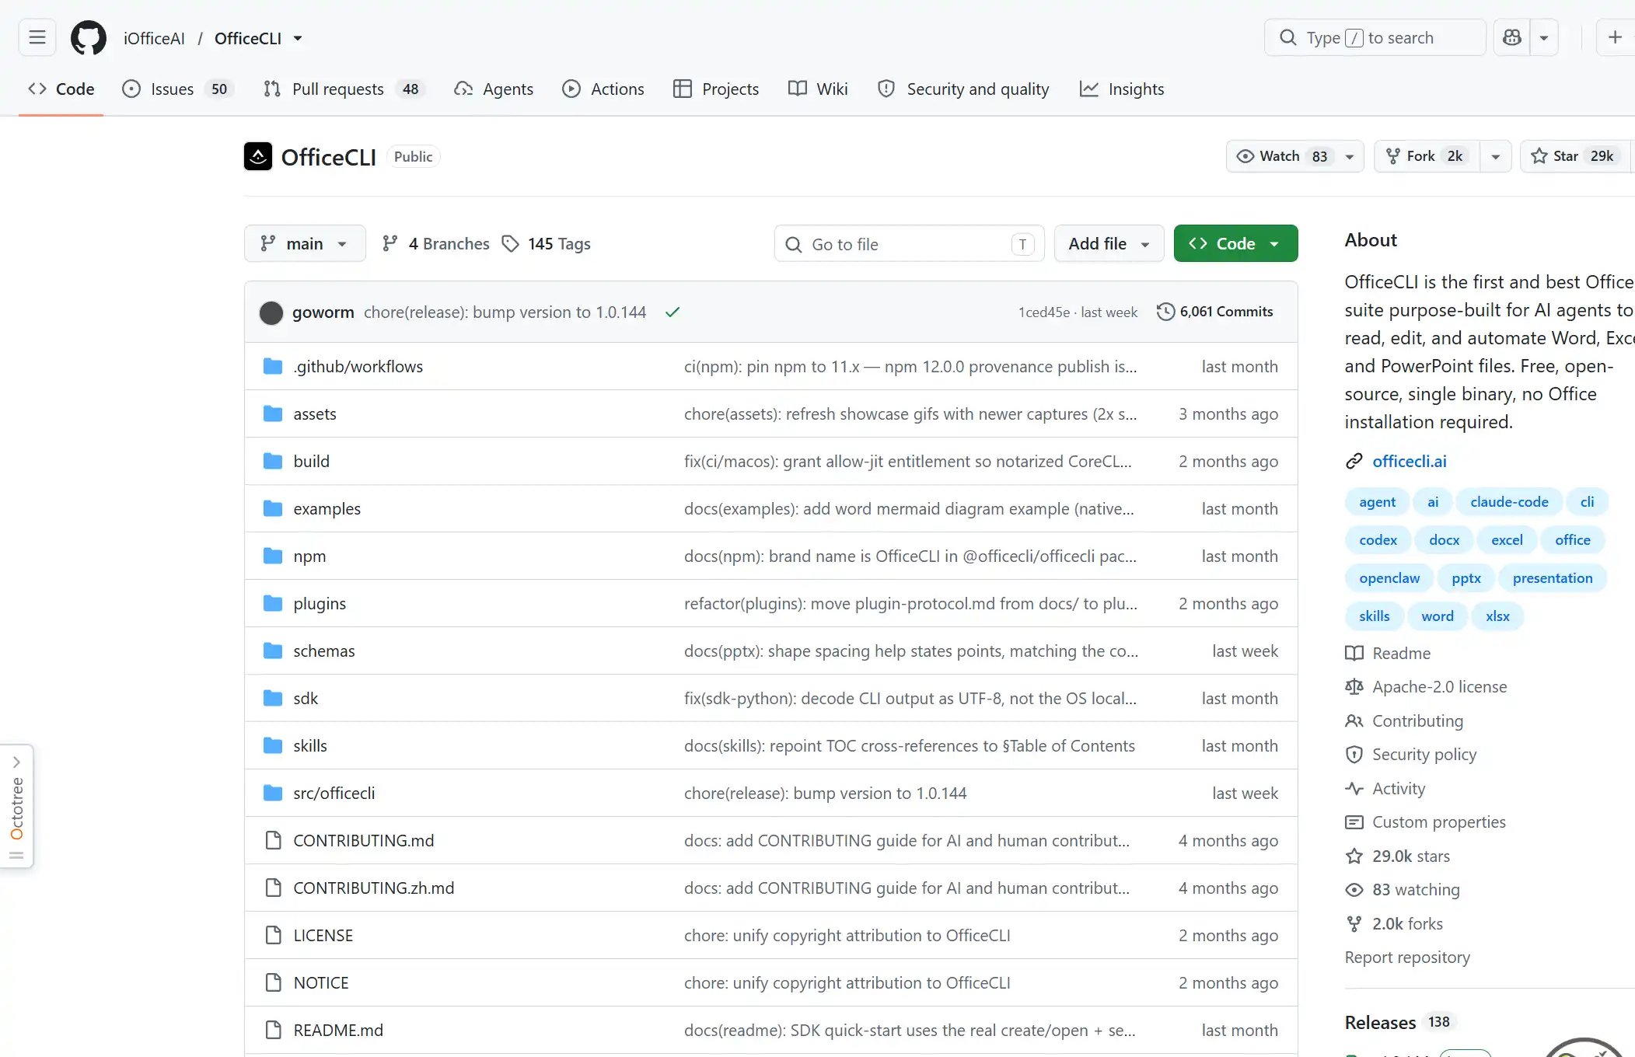Open the Pull requests tab

344,89
